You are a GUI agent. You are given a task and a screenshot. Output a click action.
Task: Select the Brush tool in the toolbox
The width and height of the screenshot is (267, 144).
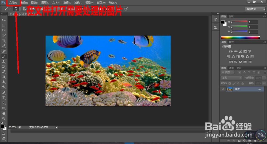click(x=4, y=56)
